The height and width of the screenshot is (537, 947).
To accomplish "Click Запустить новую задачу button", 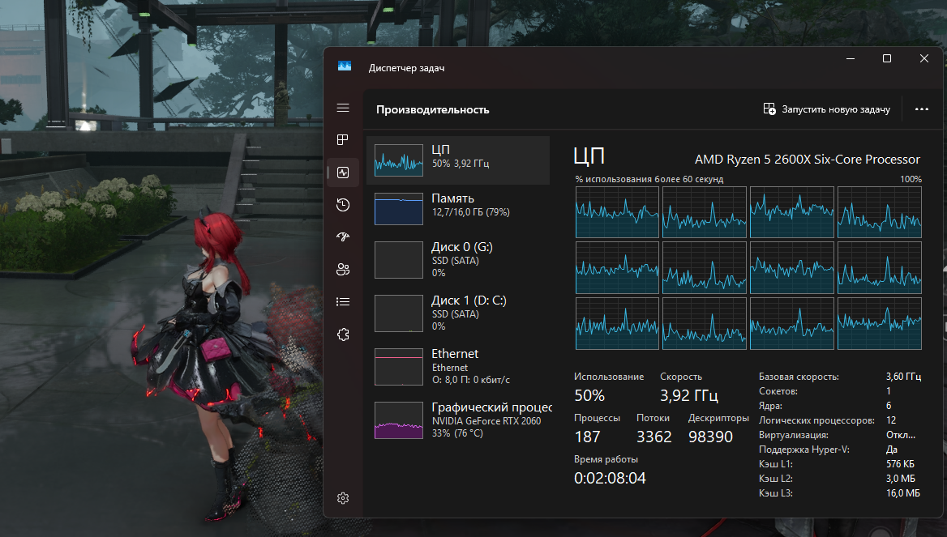I will (x=827, y=109).
